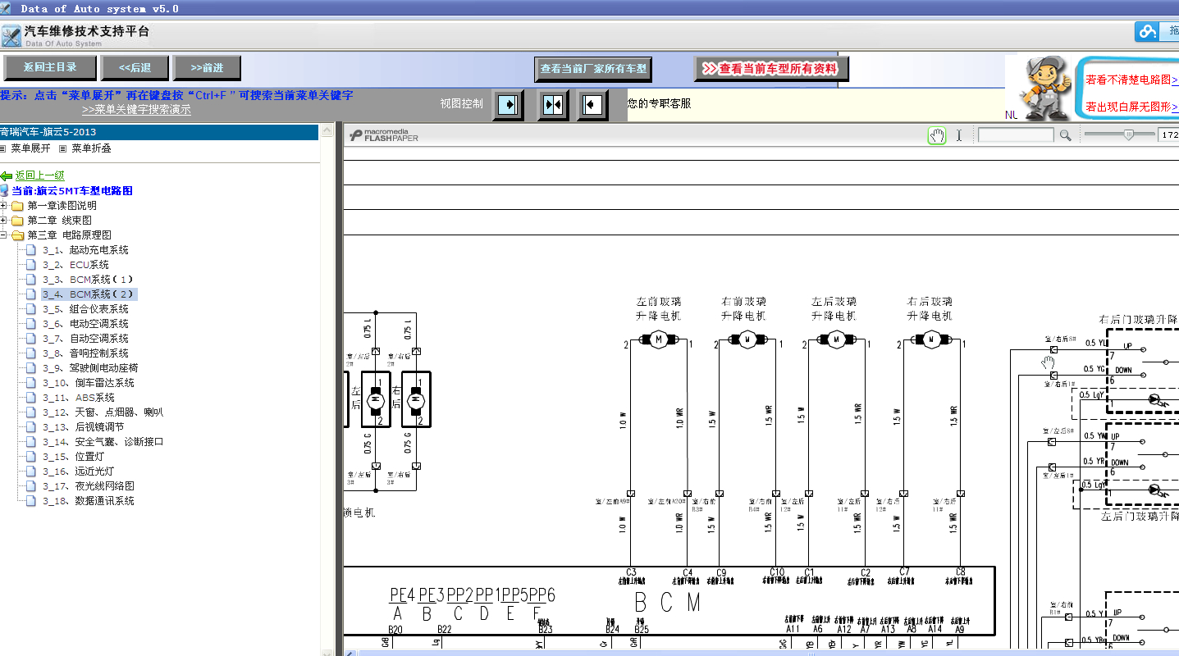
Task: Click the computer icon beside 当前:旗云5MT车型电路图
Action: (x=4, y=190)
